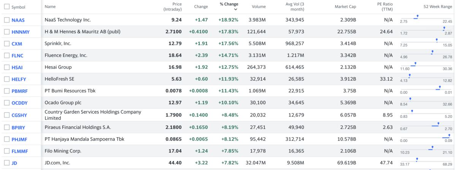Sort by the Volume column header
The image size is (456, 170).
point(259,6)
